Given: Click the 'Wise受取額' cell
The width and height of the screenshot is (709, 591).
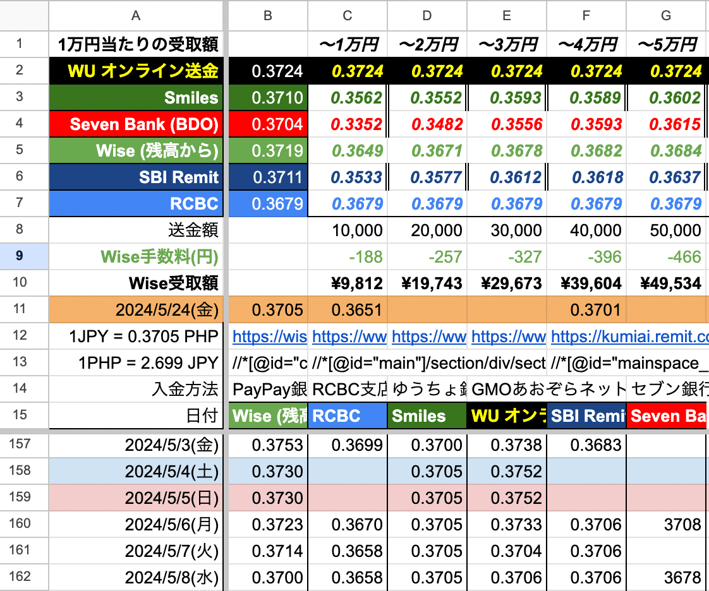Looking at the screenshot, I should [x=136, y=284].
